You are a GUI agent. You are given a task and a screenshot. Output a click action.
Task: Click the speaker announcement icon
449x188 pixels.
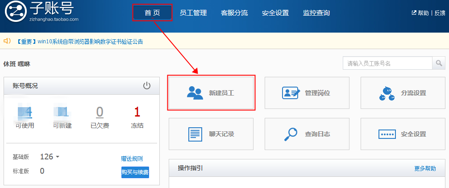pos(7,41)
